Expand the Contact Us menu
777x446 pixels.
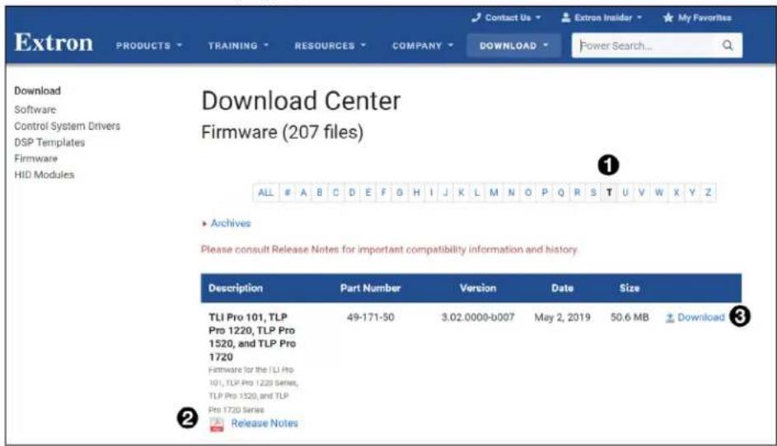(x=507, y=18)
